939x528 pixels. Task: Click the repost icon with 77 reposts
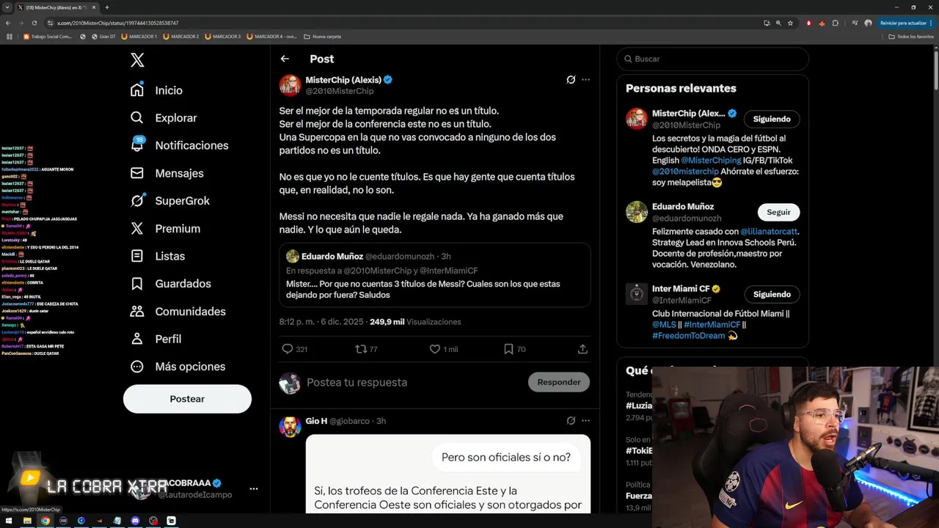point(360,349)
